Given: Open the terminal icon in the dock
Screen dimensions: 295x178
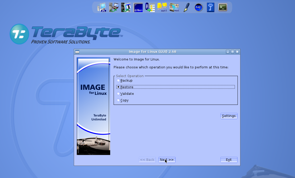Looking at the screenshot, I should point(223,8).
